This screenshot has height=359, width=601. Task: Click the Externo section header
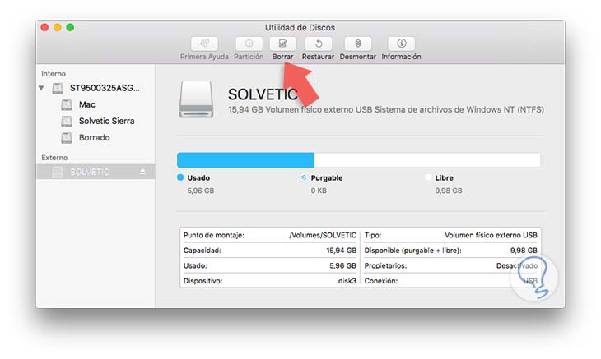tap(54, 158)
